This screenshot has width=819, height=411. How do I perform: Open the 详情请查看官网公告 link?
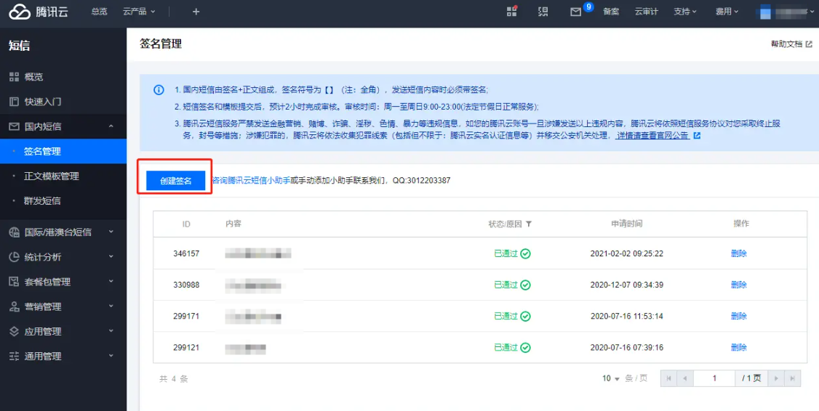pos(653,136)
